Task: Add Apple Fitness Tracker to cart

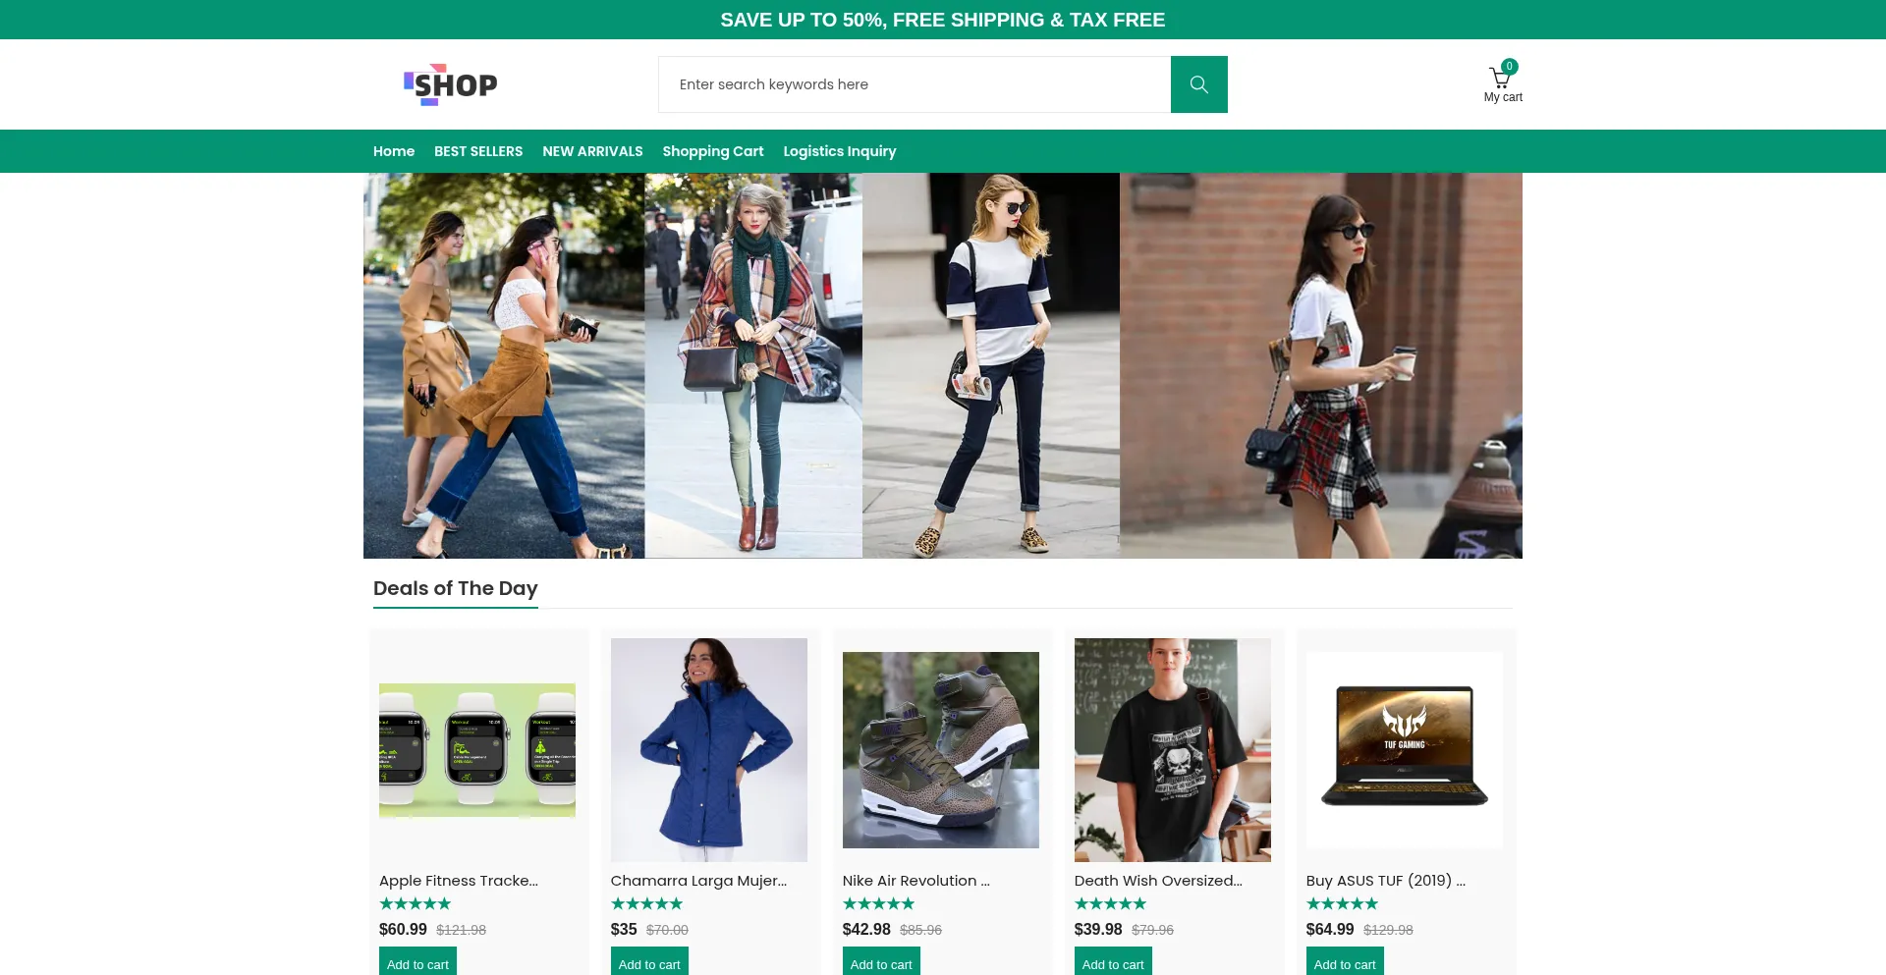Action: 417,963
